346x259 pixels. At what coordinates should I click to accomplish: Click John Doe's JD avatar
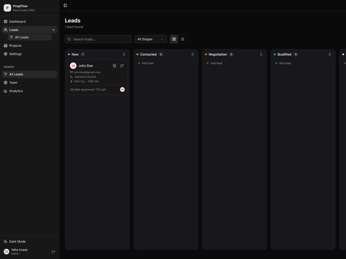73,66
